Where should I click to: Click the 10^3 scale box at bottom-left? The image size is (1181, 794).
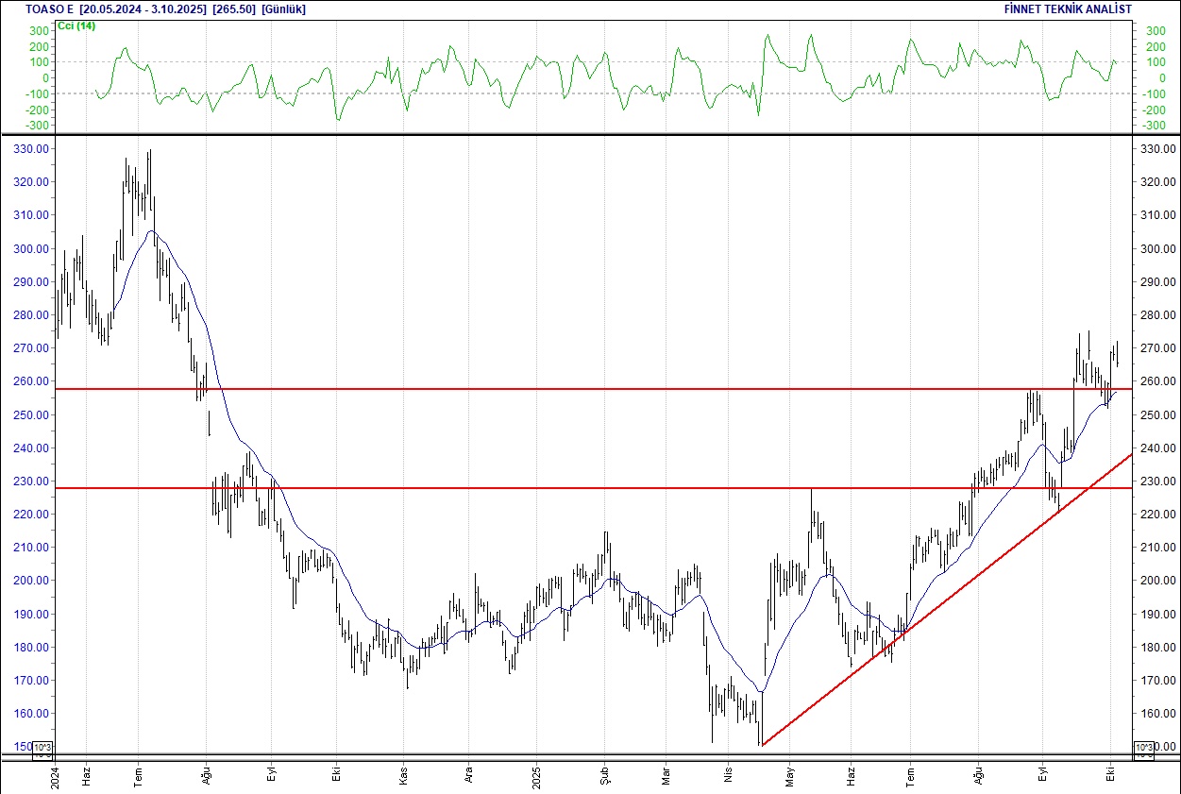[43, 750]
